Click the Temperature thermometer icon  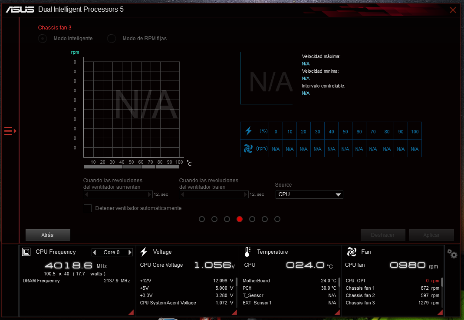248,252
